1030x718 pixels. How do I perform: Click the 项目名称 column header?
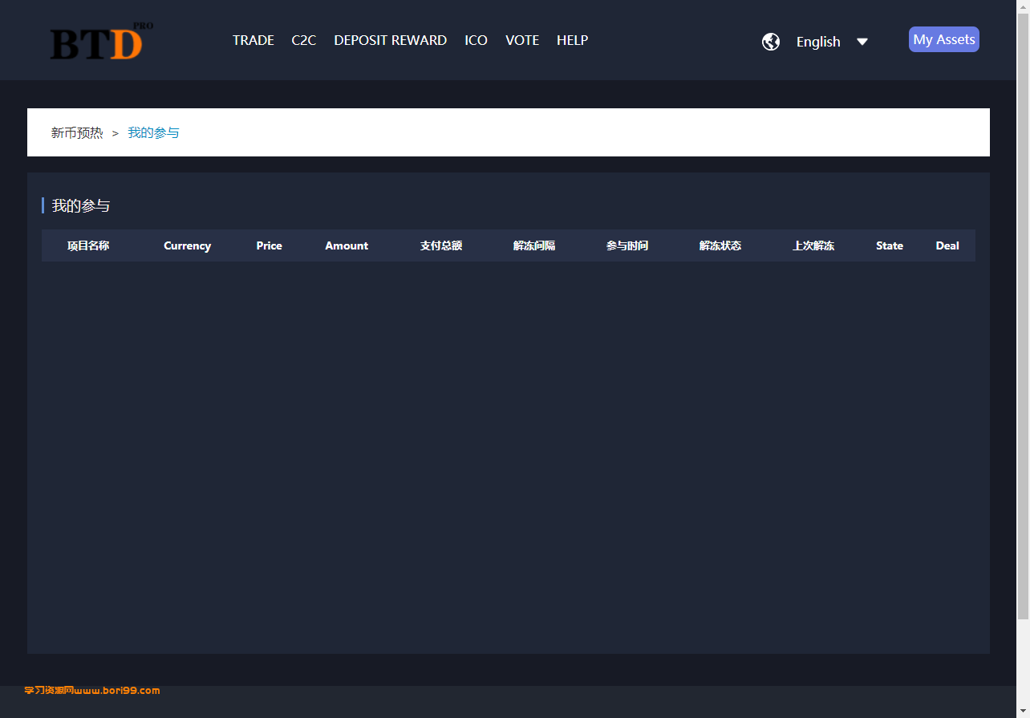88,245
